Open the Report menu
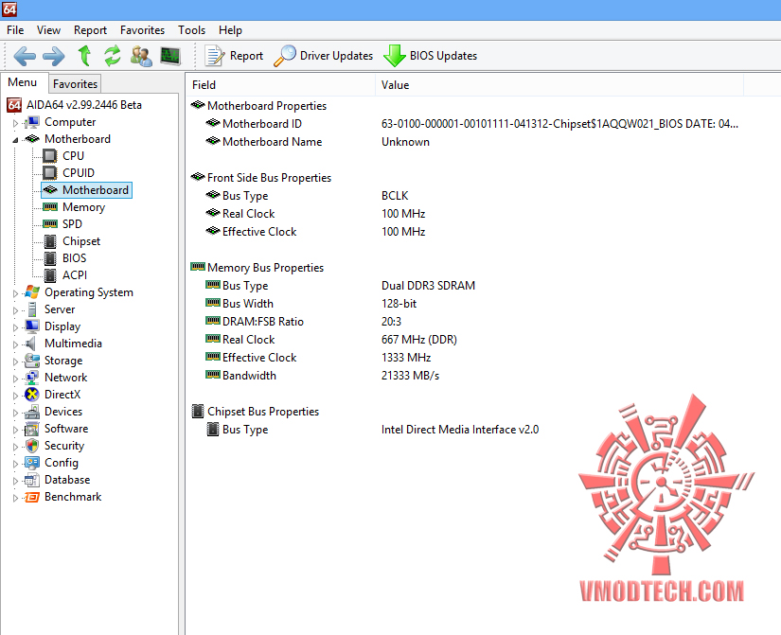 [x=90, y=30]
